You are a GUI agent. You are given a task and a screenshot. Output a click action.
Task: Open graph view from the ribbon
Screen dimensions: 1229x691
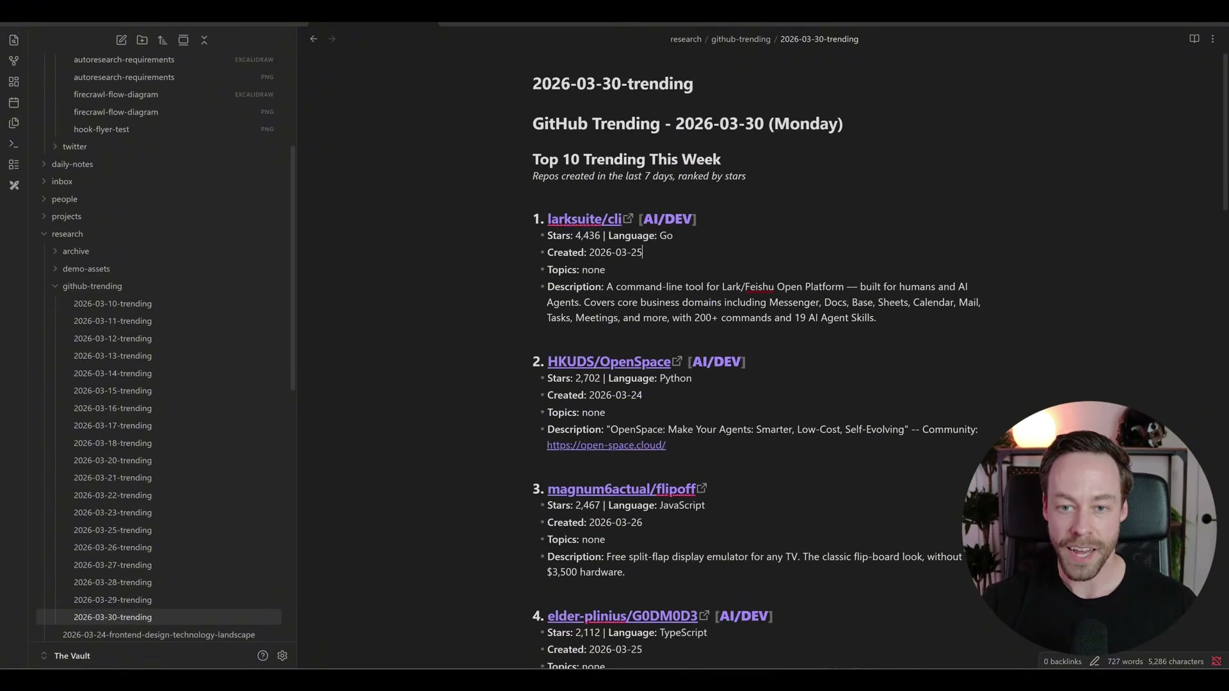pos(14,61)
